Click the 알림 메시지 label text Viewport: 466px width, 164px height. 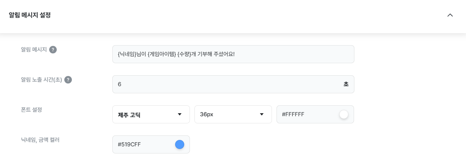point(34,50)
